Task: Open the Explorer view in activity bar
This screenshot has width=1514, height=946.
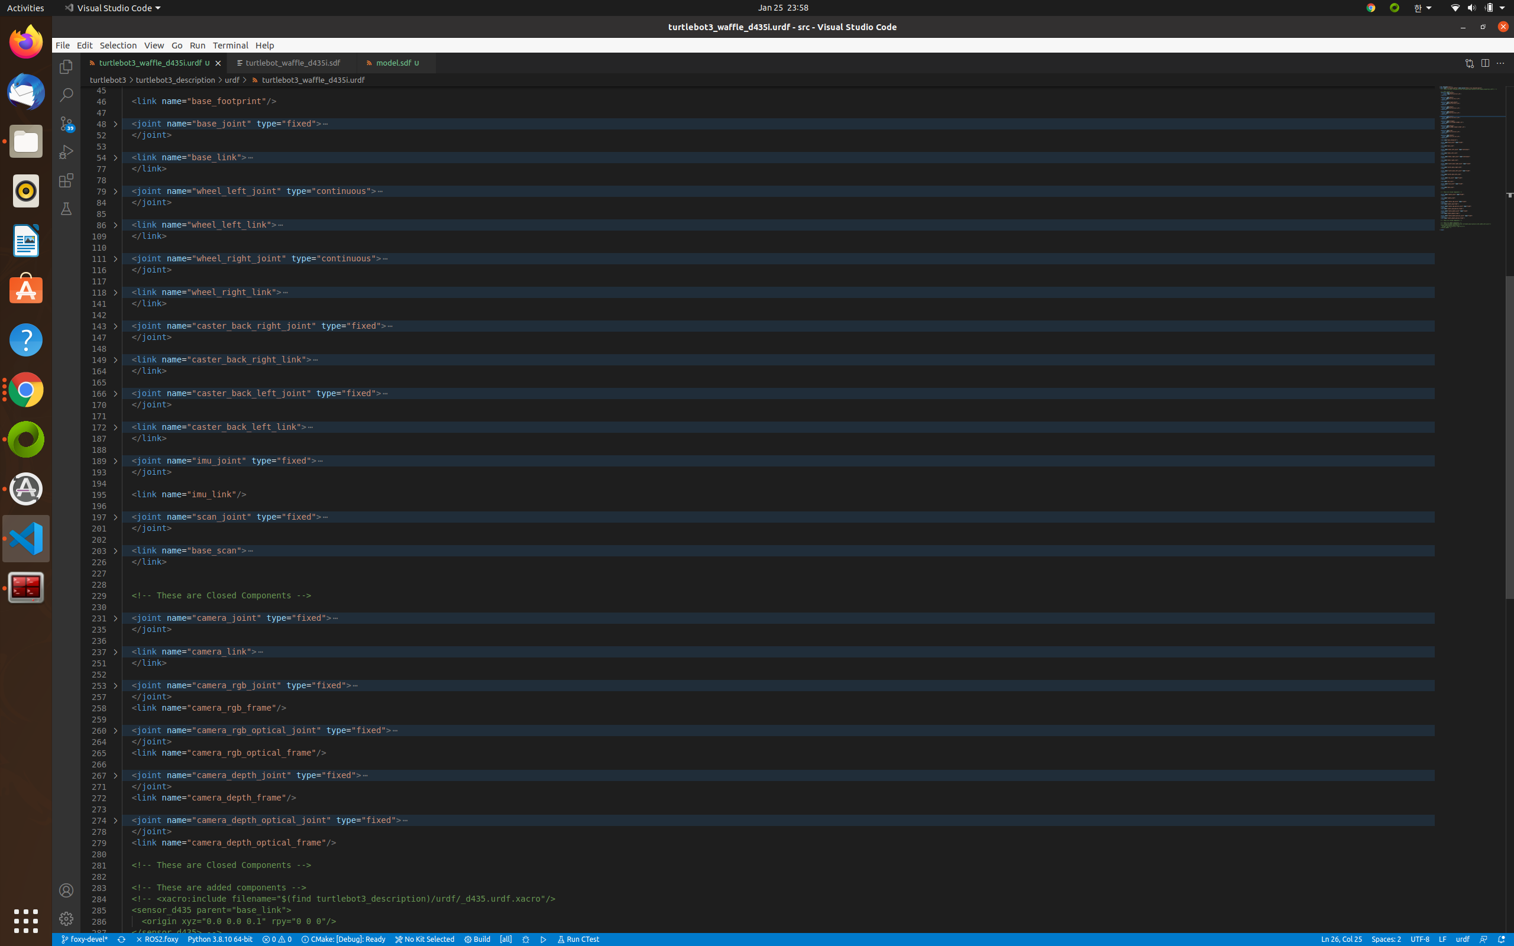Action: pos(66,66)
